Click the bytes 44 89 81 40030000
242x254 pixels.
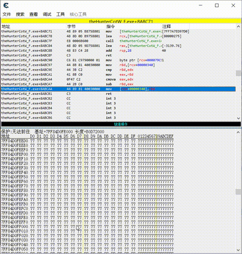coord(83,89)
